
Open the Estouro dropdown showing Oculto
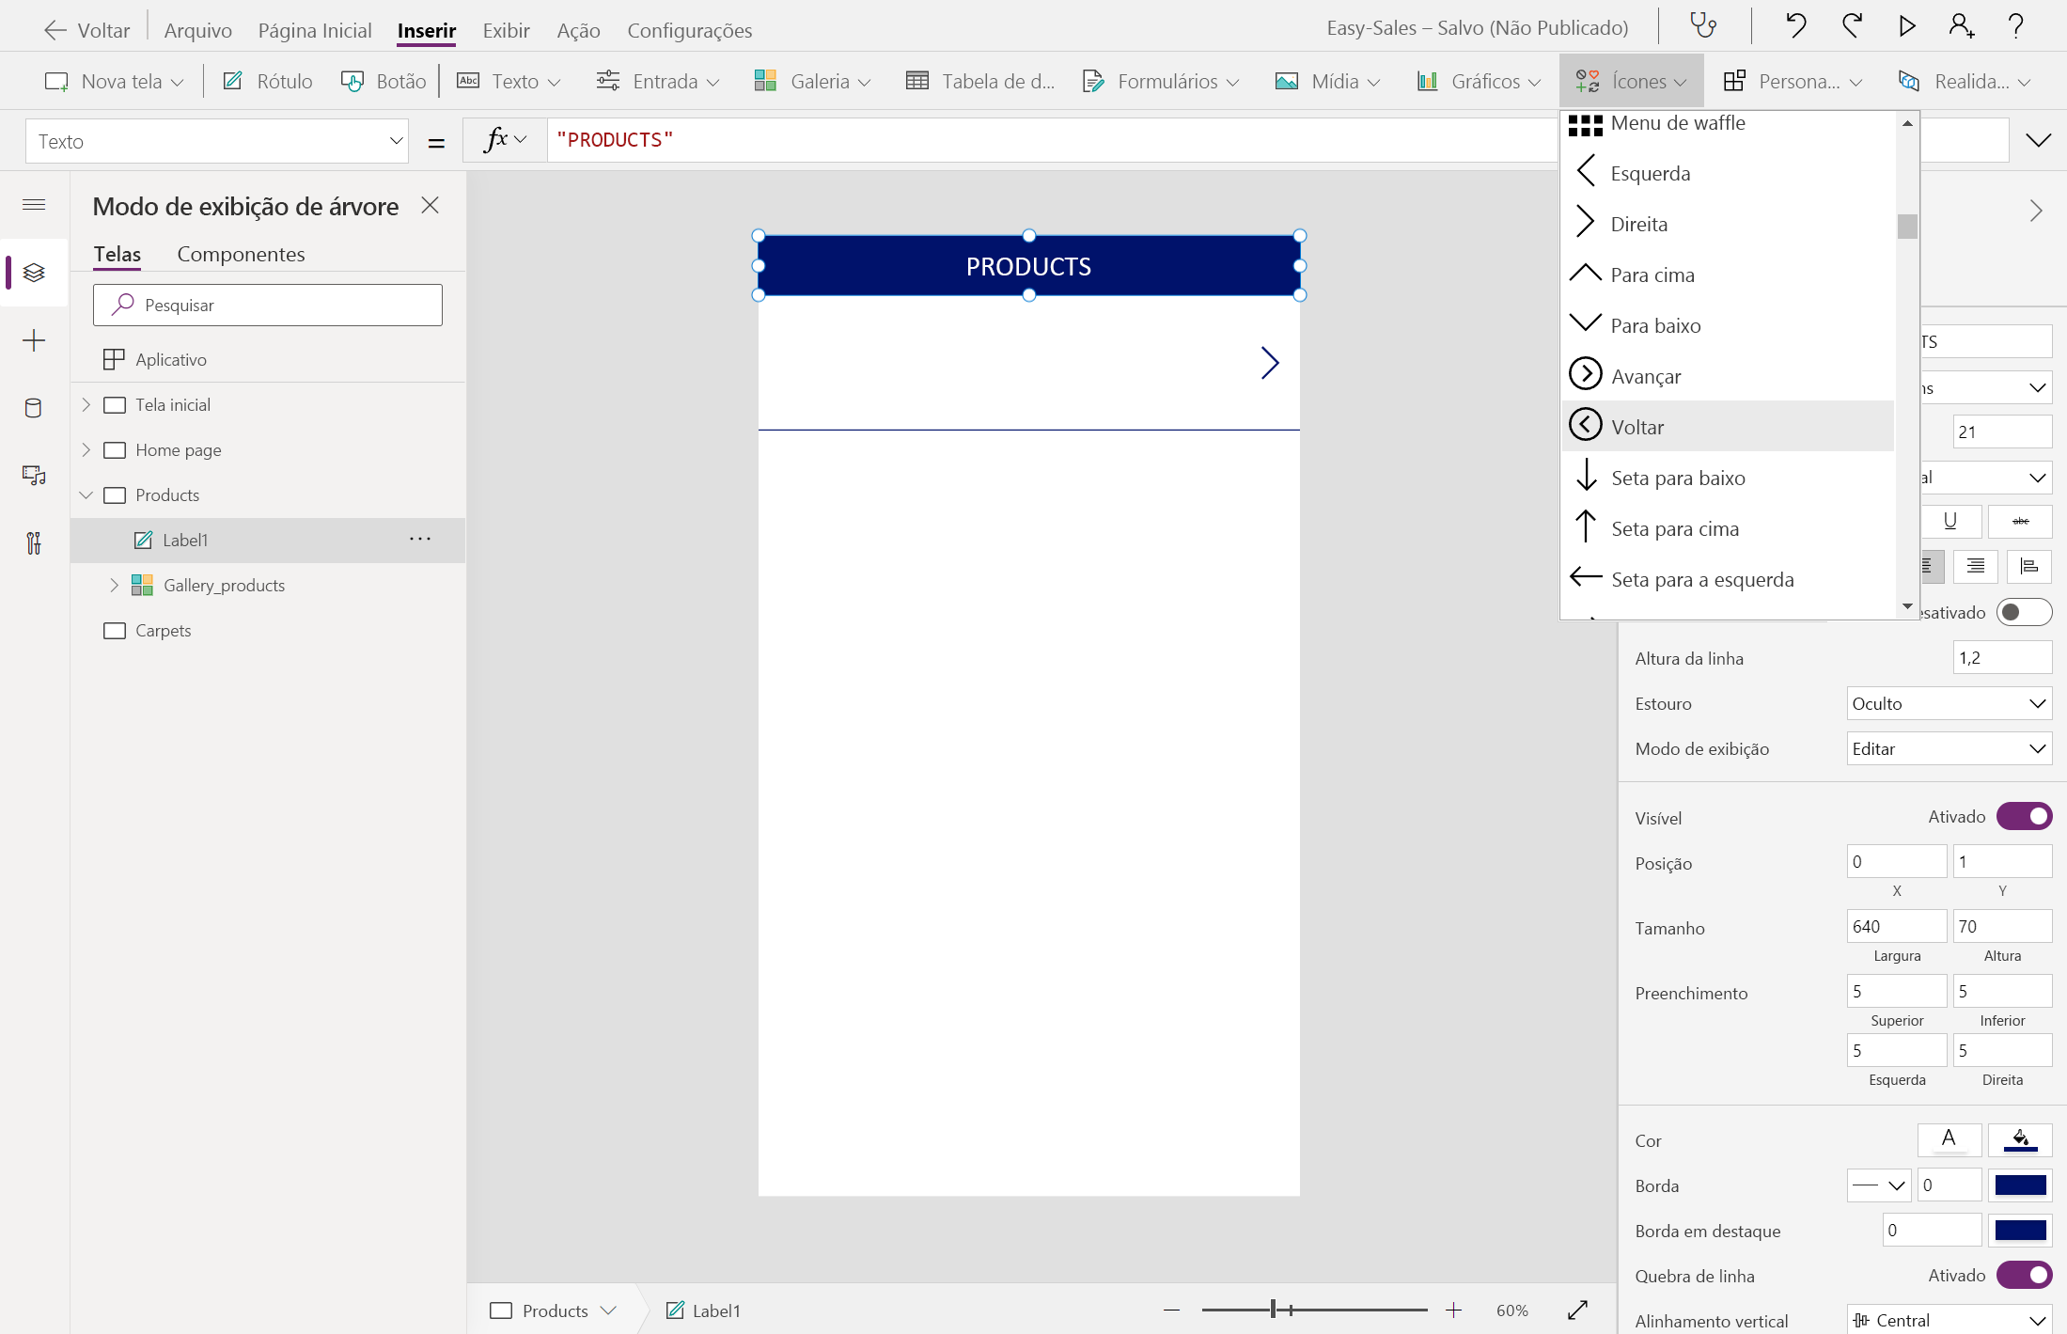coord(1949,703)
